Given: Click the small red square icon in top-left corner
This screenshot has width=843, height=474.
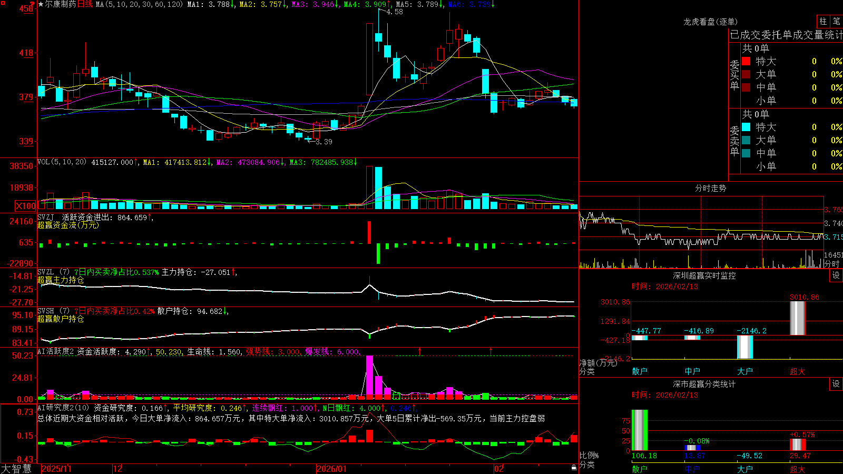Looking at the screenshot, I should point(3,3).
